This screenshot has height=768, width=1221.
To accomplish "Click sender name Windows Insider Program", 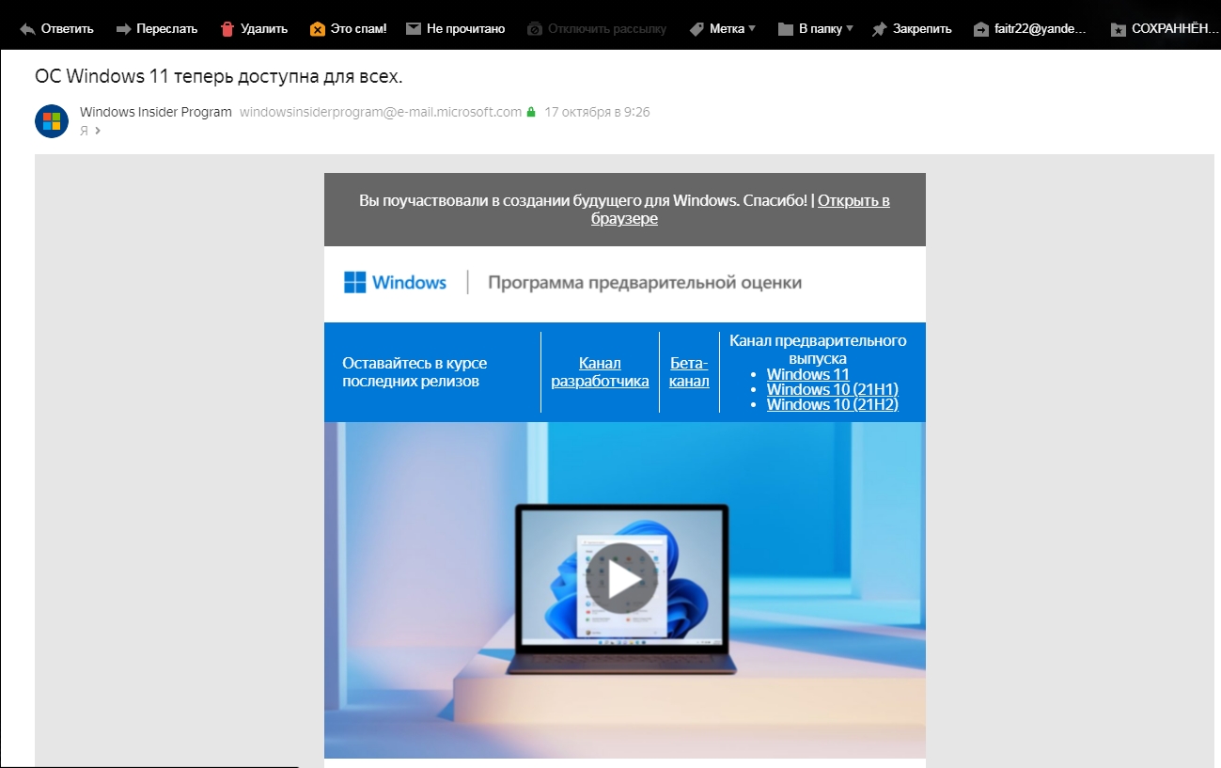I will (x=156, y=112).
